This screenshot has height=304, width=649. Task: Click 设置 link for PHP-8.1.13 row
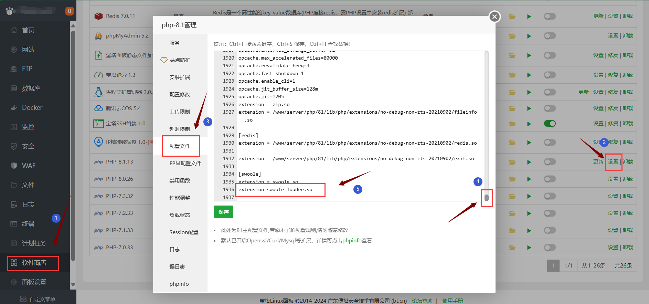tap(613, 162)
